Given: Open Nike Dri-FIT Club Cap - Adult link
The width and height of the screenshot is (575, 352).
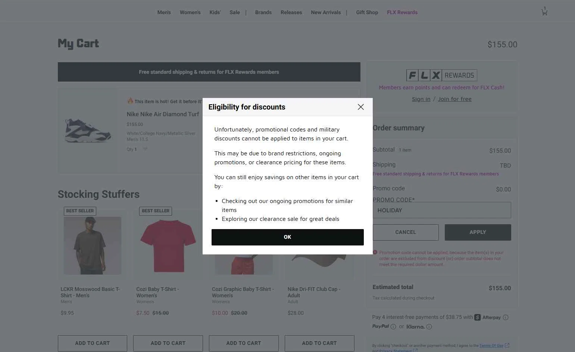Looking at the screenshot, I should tap(314, 292).
